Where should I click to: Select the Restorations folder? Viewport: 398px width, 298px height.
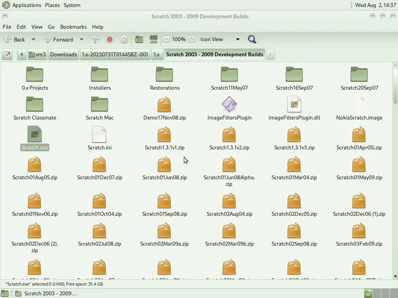164,78
